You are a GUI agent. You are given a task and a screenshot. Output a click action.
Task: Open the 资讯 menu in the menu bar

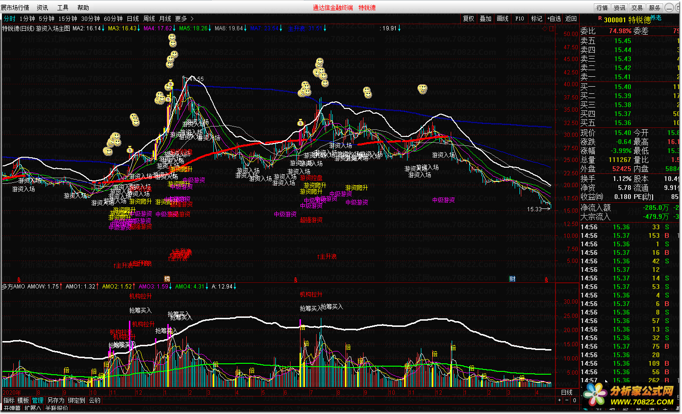click(x=42, y=8)
